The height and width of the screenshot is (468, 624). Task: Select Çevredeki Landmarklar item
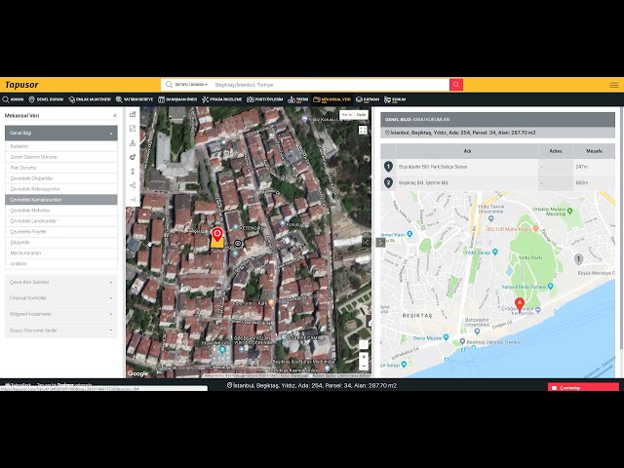(60, 221)
